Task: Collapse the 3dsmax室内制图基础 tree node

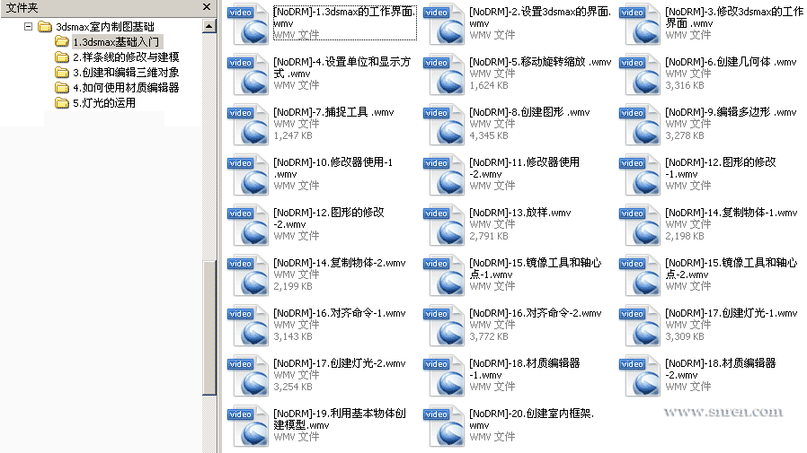Action: (28, 26)
